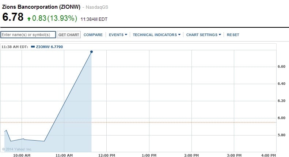289x157 pixels.
Task: Click the NasdaqGS exchange label
Action: click(99, 7)
